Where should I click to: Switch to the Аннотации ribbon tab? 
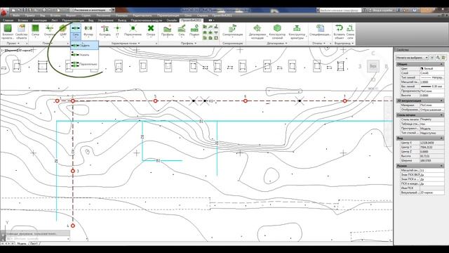click(39, 20)
